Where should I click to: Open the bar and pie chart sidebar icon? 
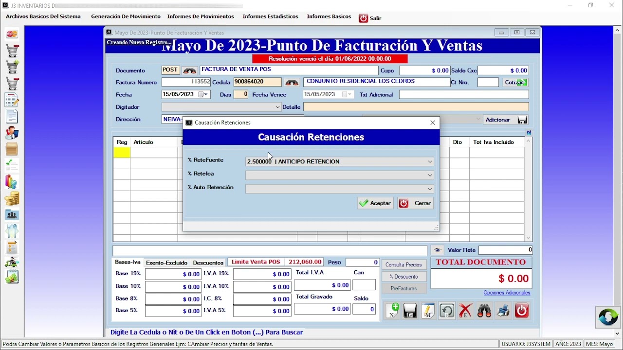click(x=12, y=182)
